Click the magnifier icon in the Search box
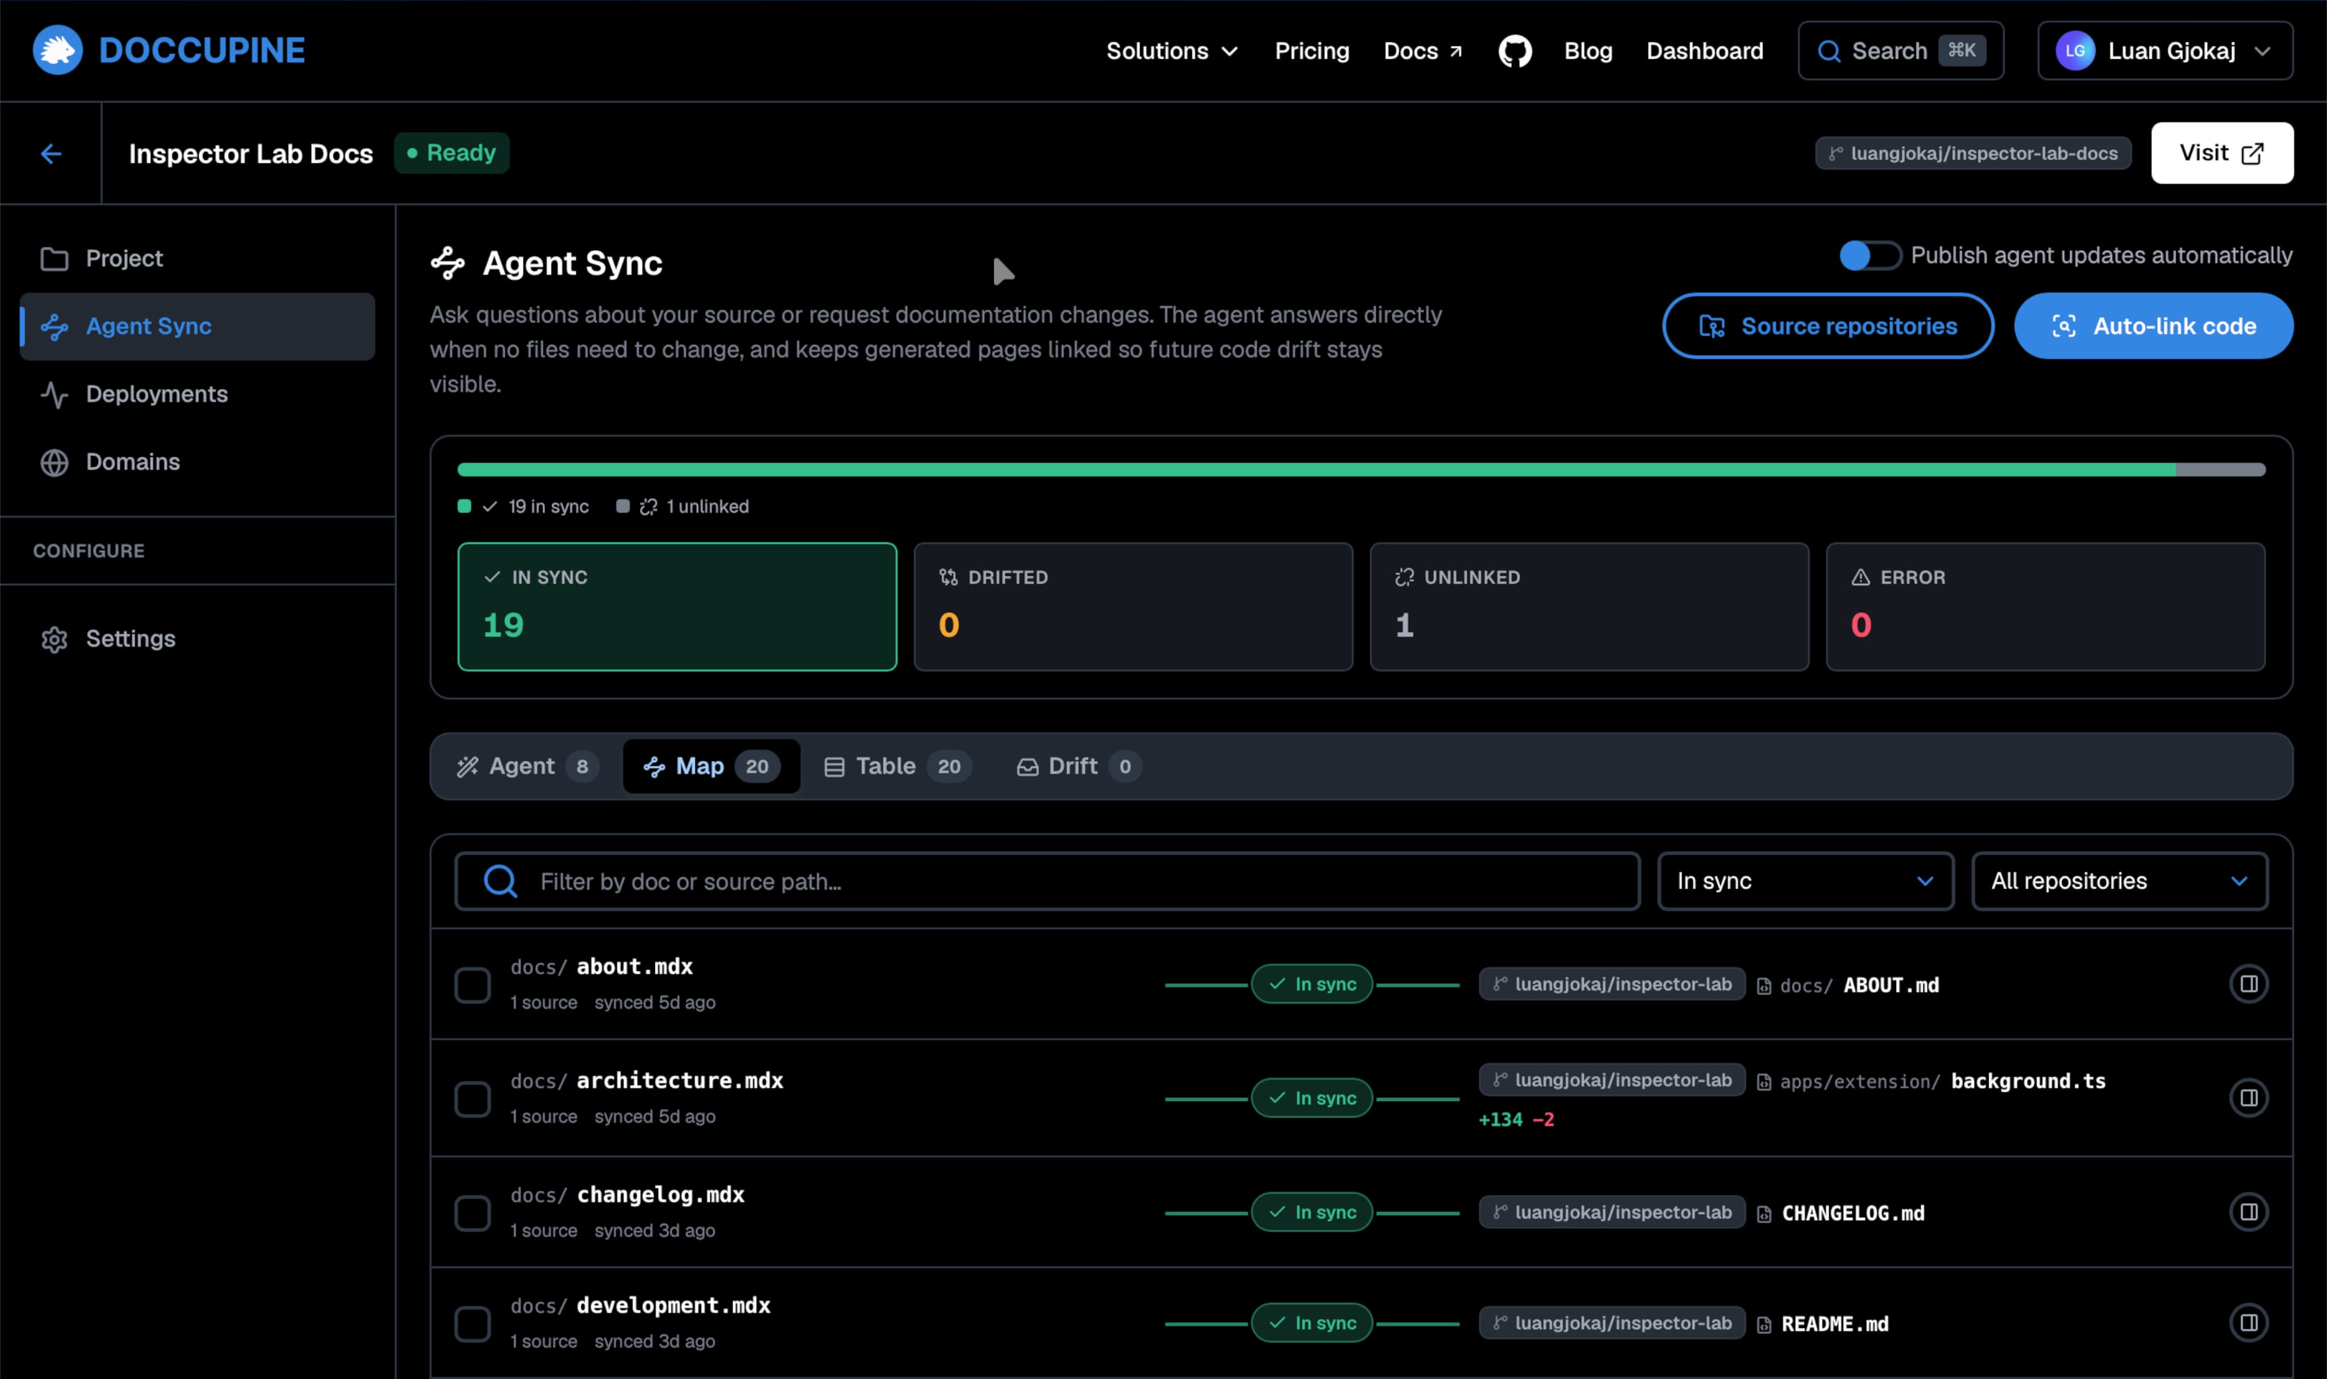This screenshot has height=1379, width=2327. (1828, 51)
